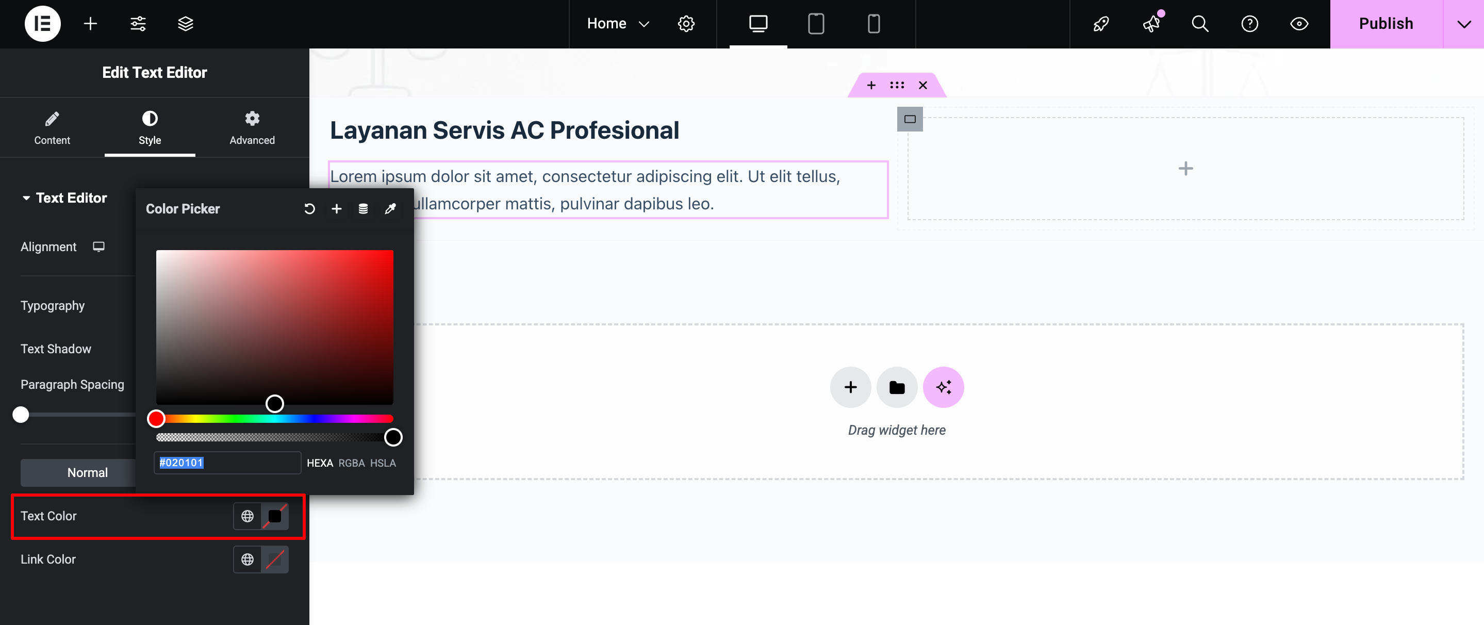
Task: Open the Finder search icon
Action: tap(1200, 24)
